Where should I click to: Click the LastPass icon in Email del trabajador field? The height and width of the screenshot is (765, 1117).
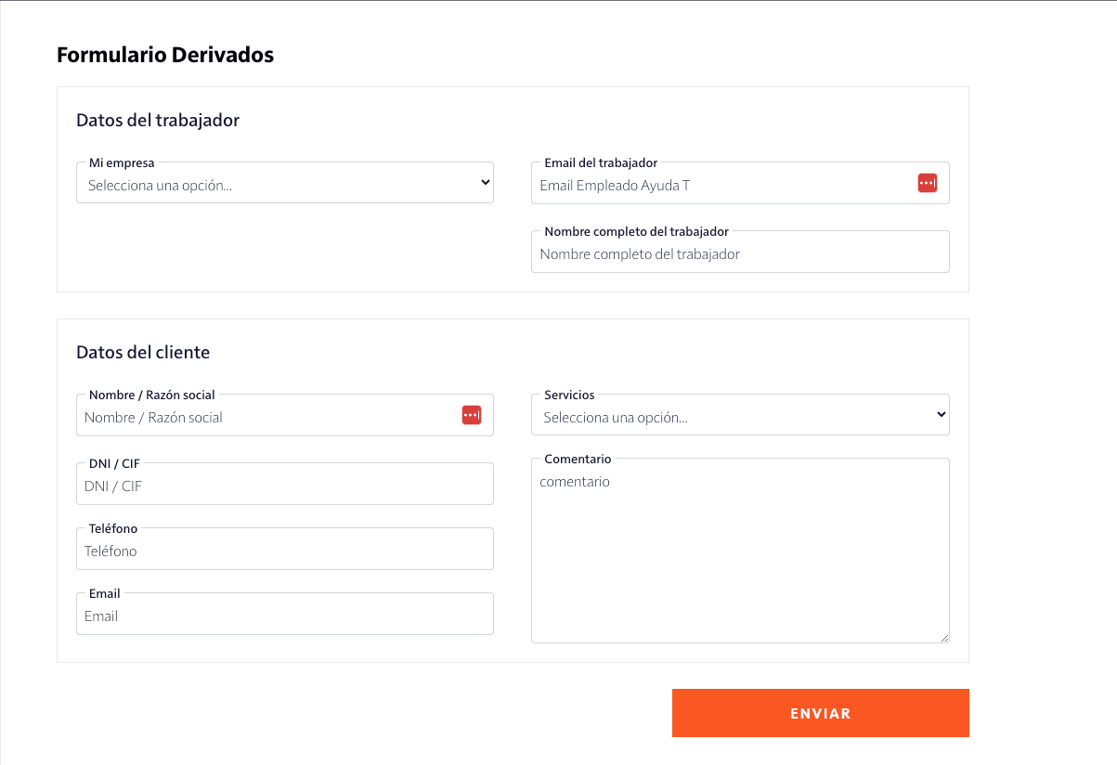pos(927,183)
